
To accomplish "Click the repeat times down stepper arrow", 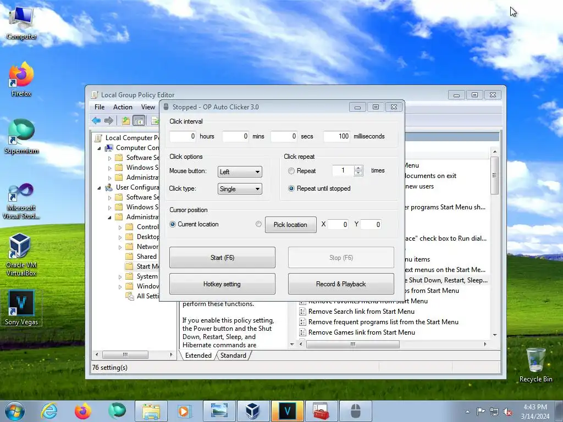I will pyautogui.click(x=358, y=173).
